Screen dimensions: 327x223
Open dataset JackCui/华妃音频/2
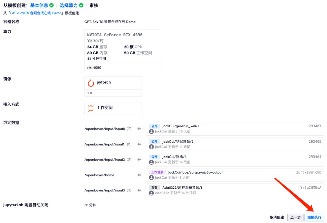click(178, 141)
